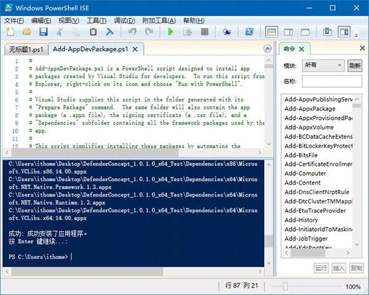
Task: Open the 文件(F) menu
Action: tap(14, 21)
